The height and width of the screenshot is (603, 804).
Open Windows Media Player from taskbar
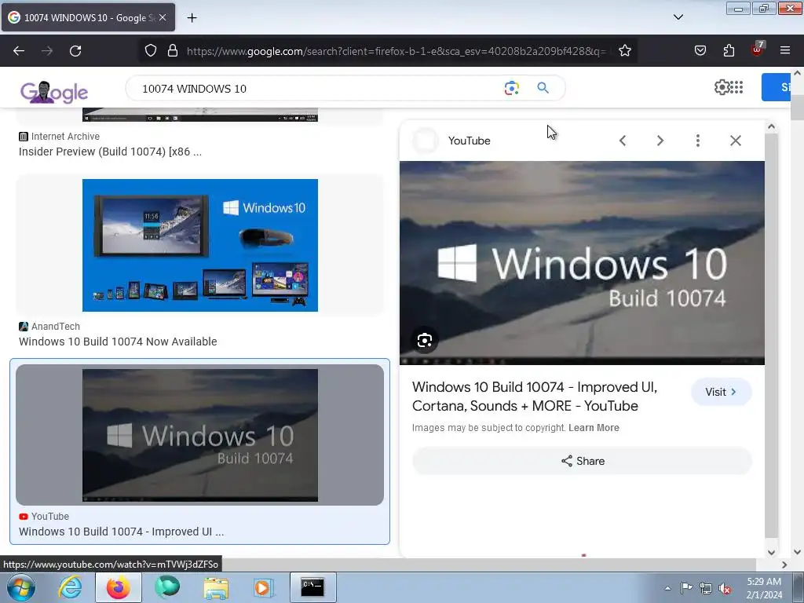coord(264,587)
